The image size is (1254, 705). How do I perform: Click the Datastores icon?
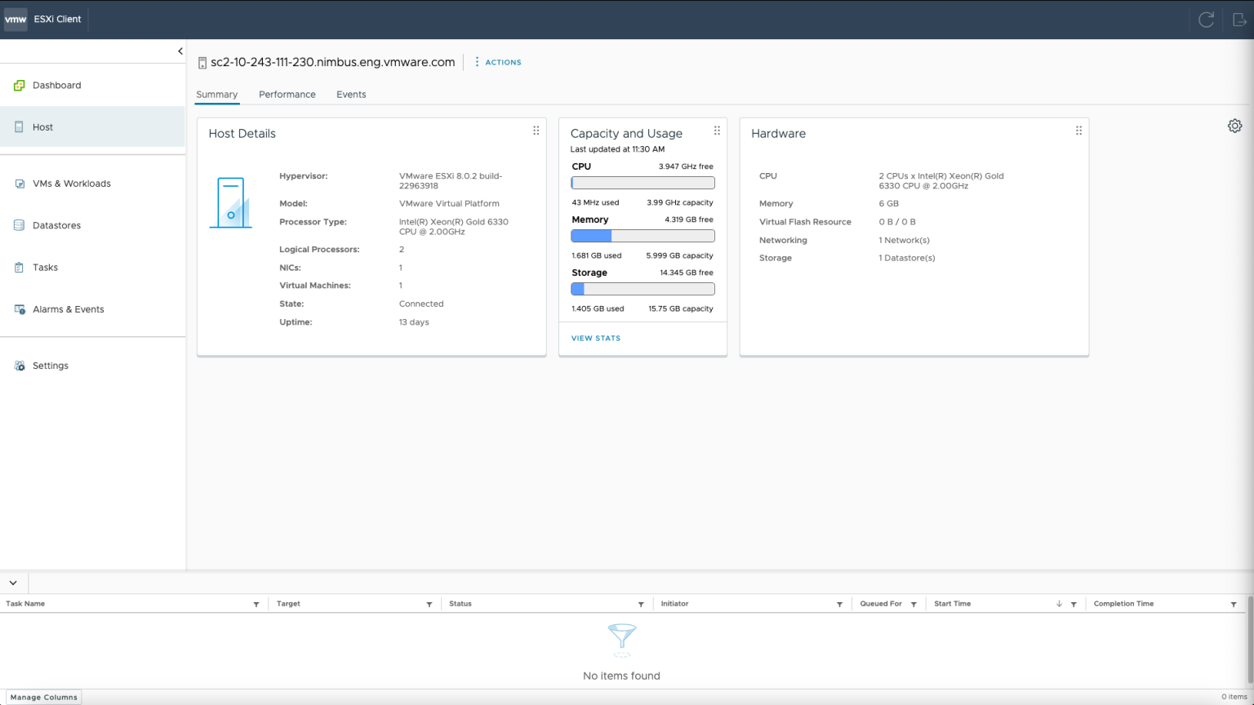click(x=19, y=225)
